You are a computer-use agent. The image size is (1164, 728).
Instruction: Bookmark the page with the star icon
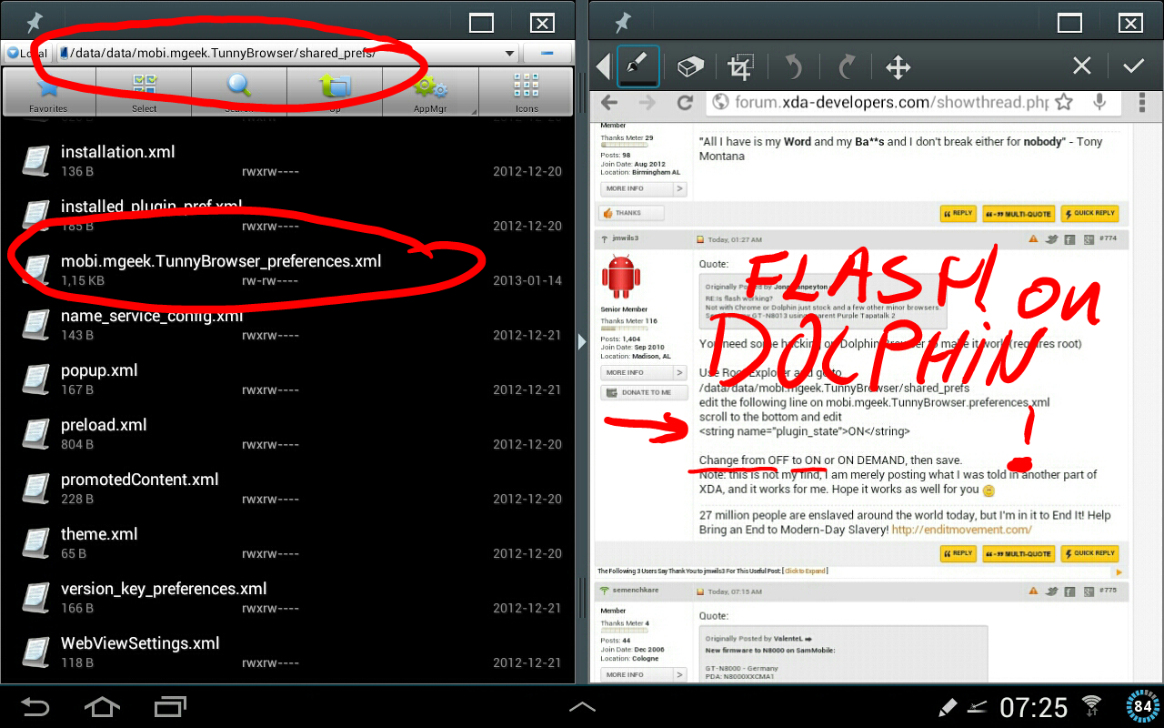[x=1063, y=102]
